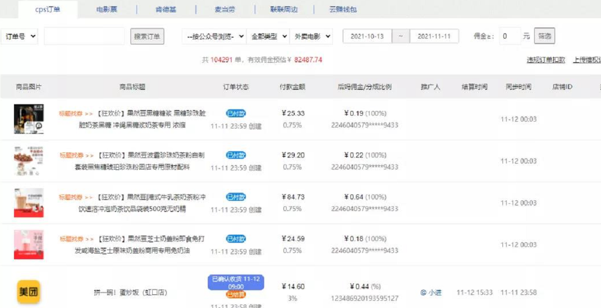
Task: Expand the 订单号 search type dropdown
Action: click(x=20, y=37)
